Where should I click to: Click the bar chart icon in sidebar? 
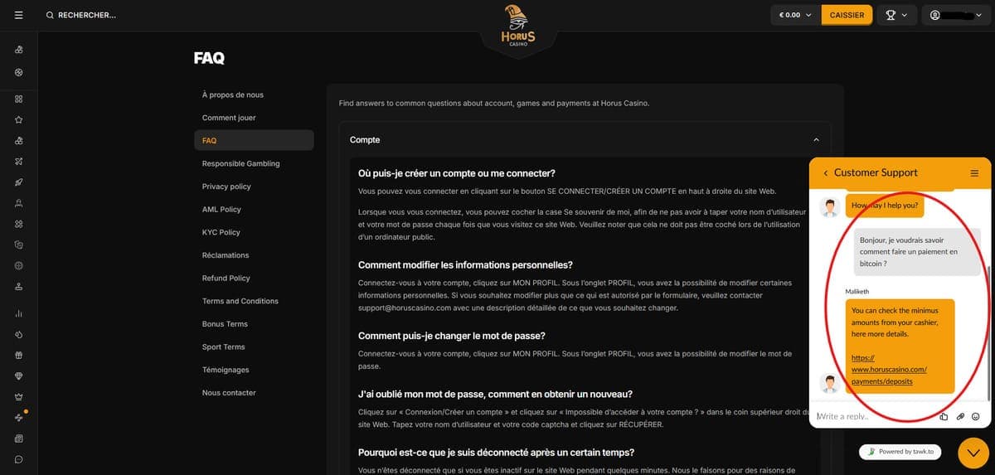(18, 313)
